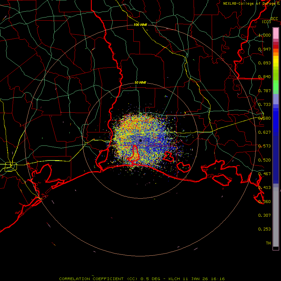Click the 50 NMI range ring label
This screenshot has width=281, height=281.
point(140,82)
